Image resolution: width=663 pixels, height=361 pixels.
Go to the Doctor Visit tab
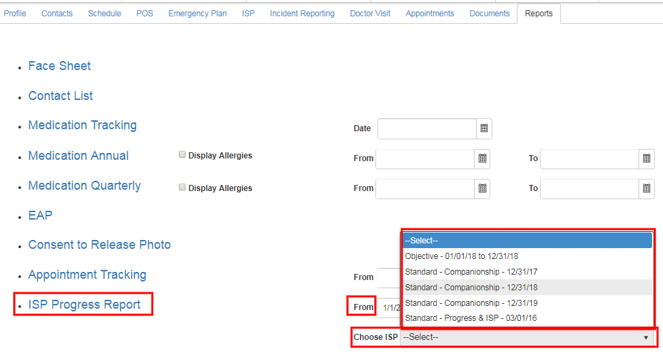pyautogui.click(x=370, y=14)
